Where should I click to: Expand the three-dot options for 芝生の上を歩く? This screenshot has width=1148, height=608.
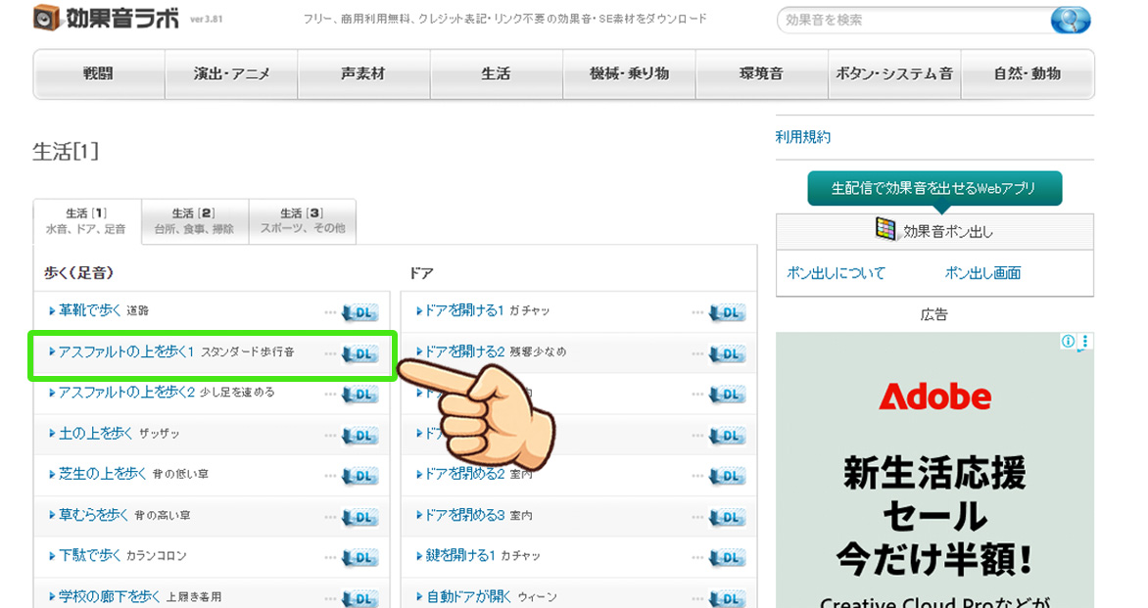pyautogui.click(x=330, y=476)
